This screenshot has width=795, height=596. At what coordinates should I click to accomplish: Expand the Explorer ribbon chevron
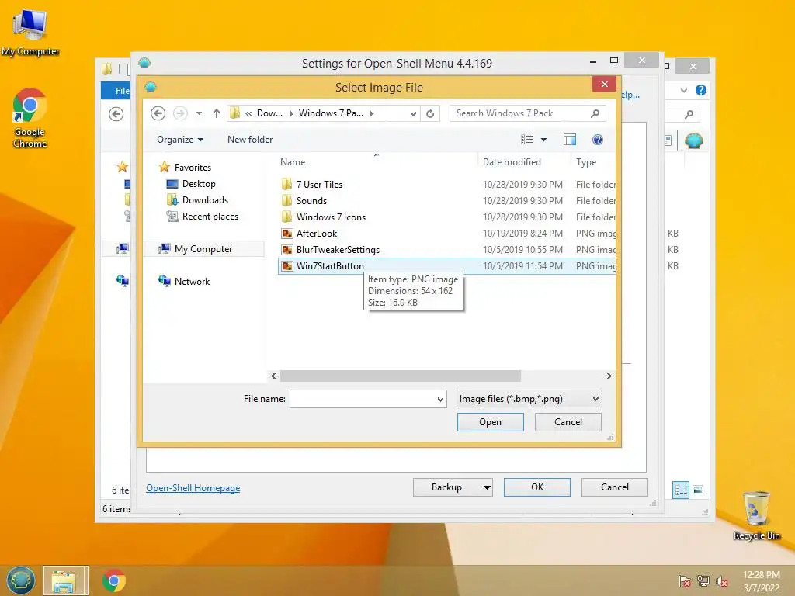click(684, 90)
